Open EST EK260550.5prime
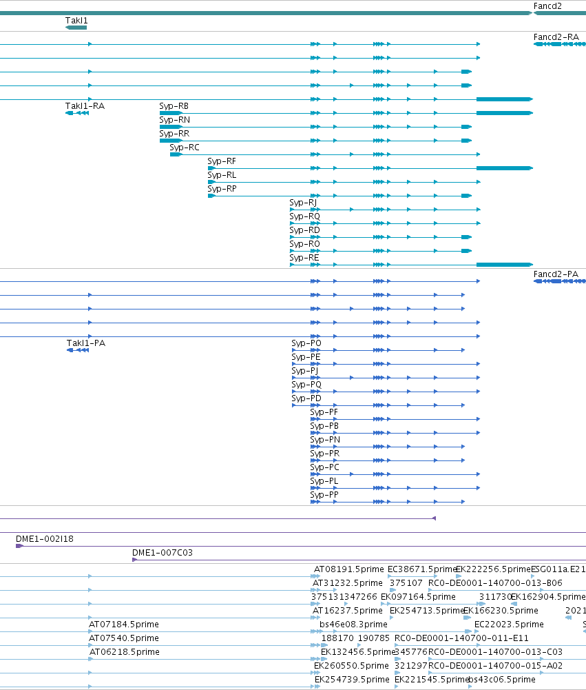Viewport: 586px width, 690px height. pyautogui.click(x=351, y=666)
